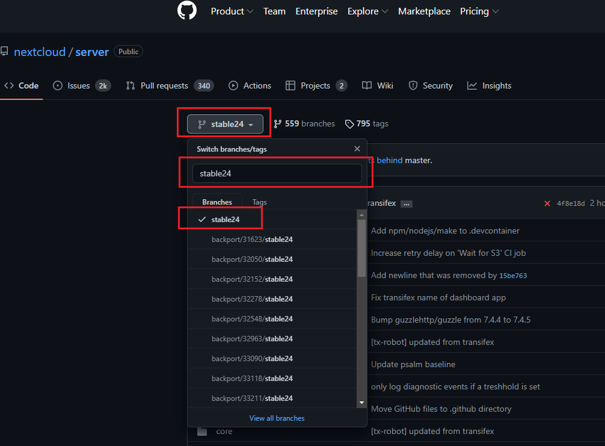Open the Projects tab
Screen dimensions: 605x446
tap(316, 85)
